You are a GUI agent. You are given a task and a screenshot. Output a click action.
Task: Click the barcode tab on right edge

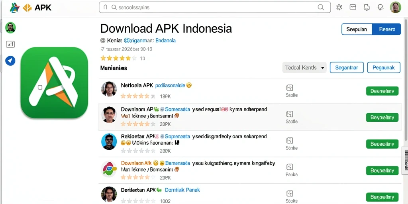[x=405, y=160]
